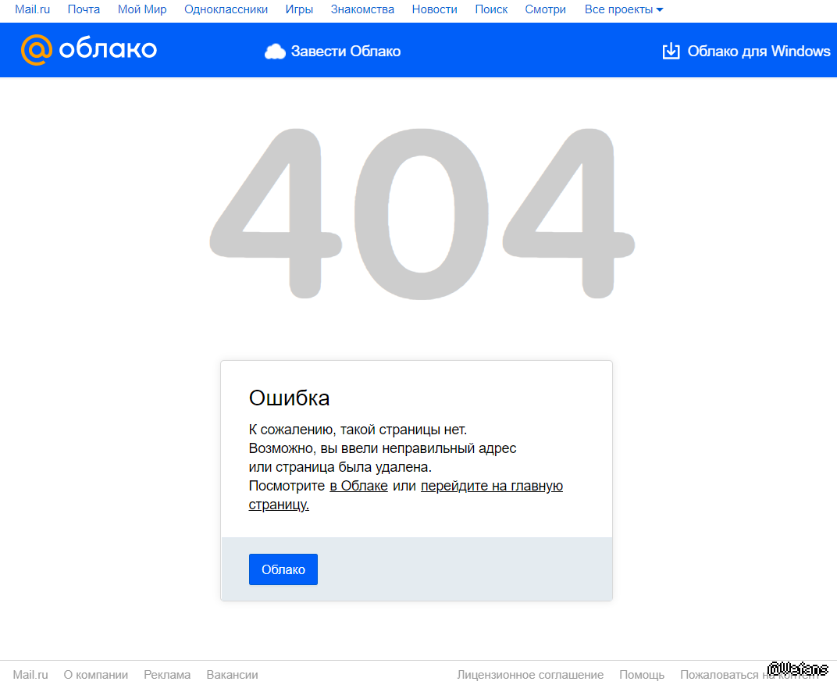The width and height of the screenshot is (837, 685).
Task: Open Mail.ru in the top navigation
Action: [x=33, y=9]
